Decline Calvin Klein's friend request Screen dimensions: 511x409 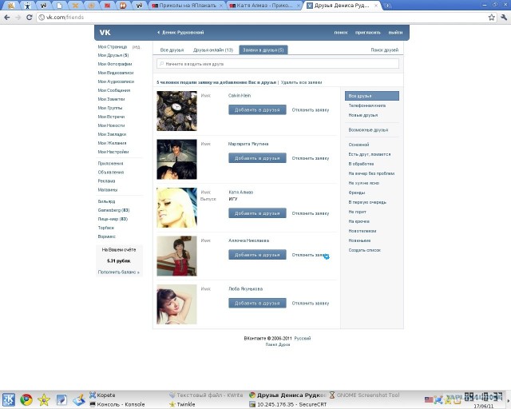(x=311, y=110)
